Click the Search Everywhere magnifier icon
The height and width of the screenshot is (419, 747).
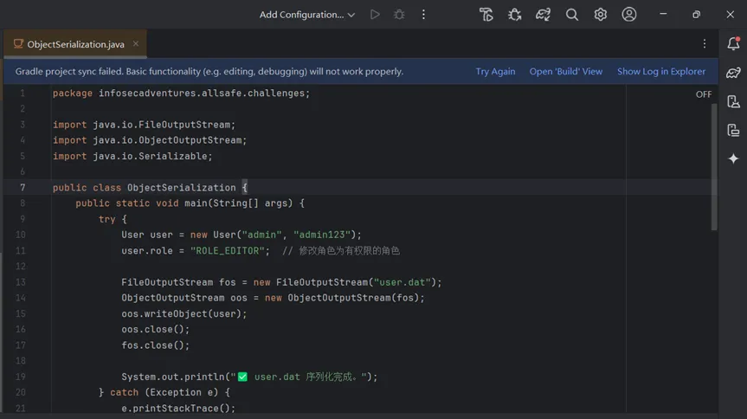click(572, 15)
